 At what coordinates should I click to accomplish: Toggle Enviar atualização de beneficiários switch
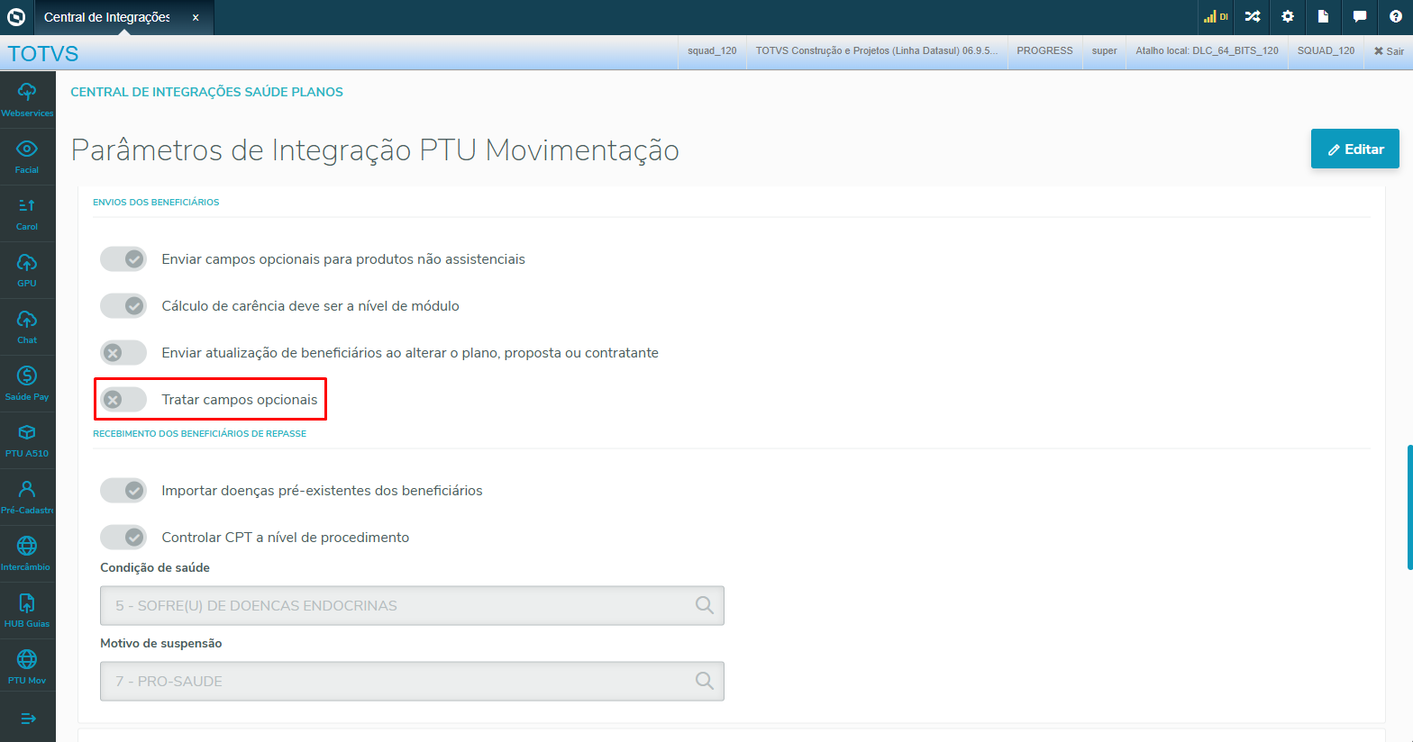[x=123, y=353]
